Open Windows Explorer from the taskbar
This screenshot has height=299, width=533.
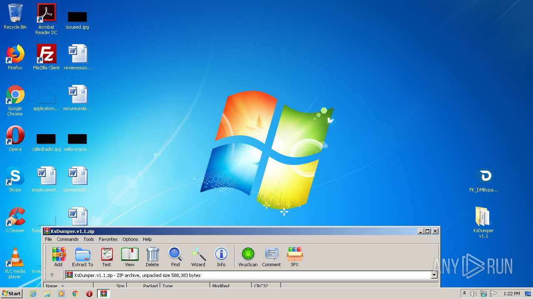47,294
